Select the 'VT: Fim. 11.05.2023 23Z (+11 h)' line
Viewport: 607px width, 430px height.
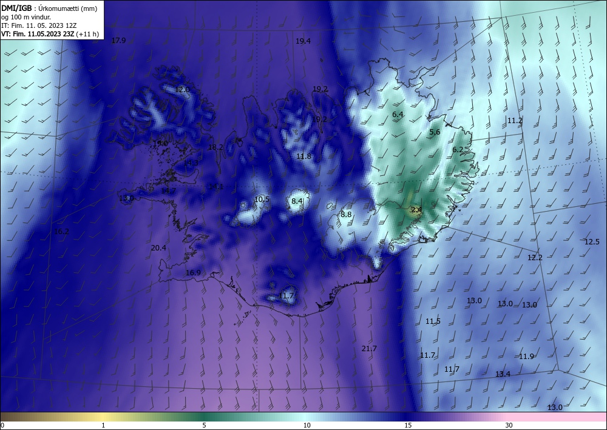(50, 34)
